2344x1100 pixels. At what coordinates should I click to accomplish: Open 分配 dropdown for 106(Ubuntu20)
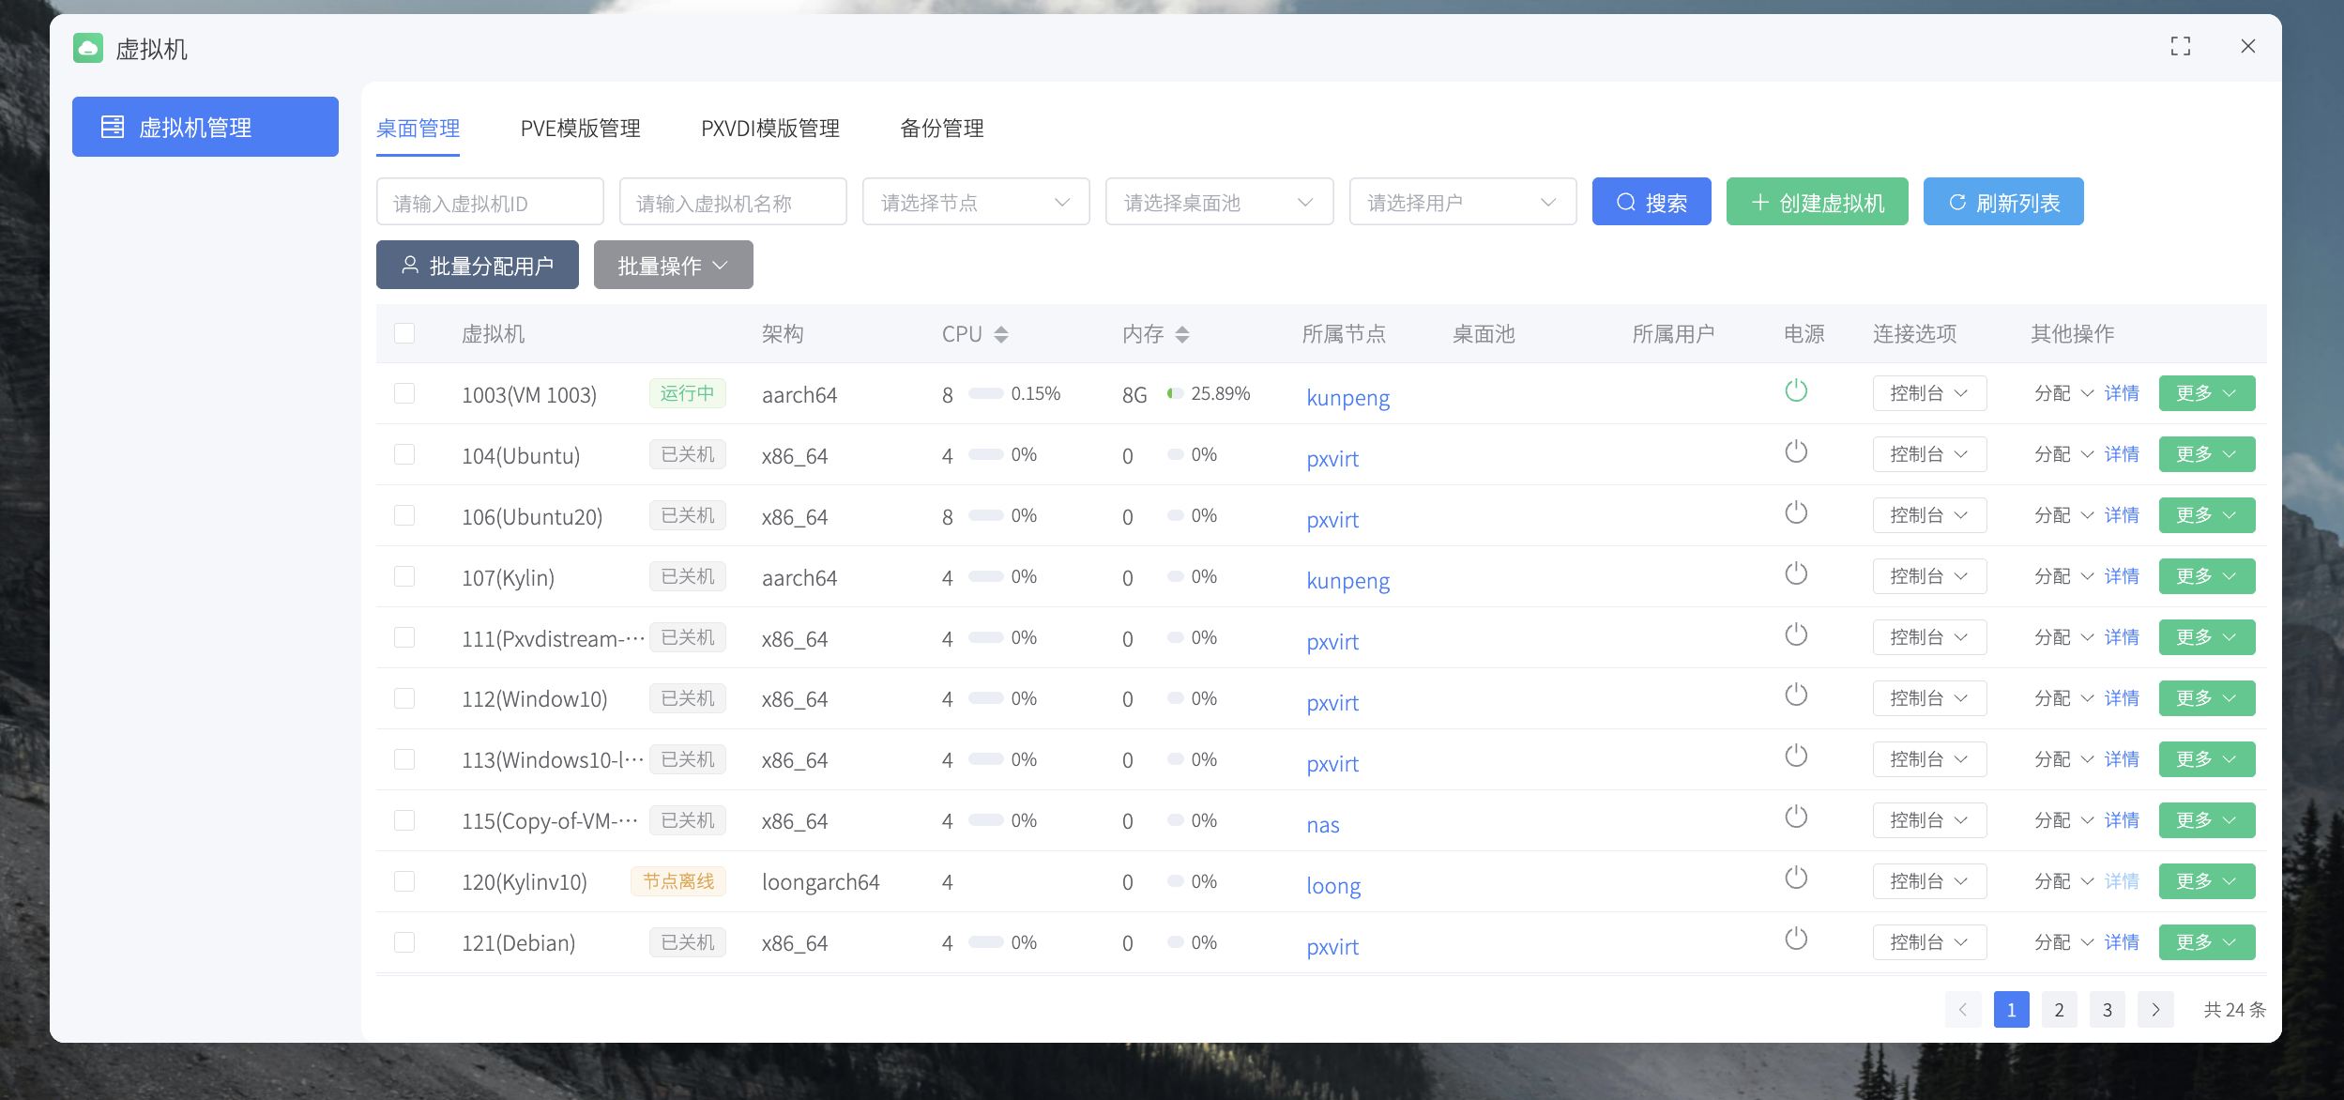pos(2063,515)
